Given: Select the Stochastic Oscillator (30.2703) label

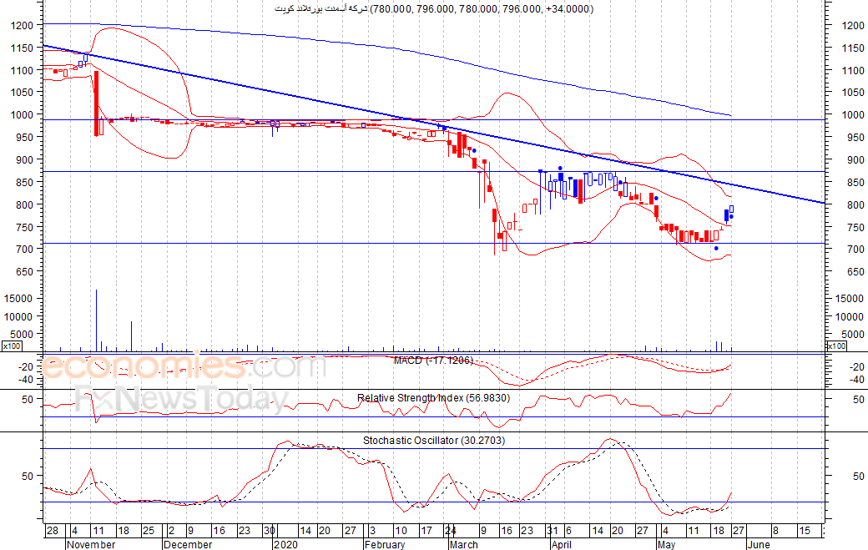Looking at the screenshot, I should click(433, 441).
